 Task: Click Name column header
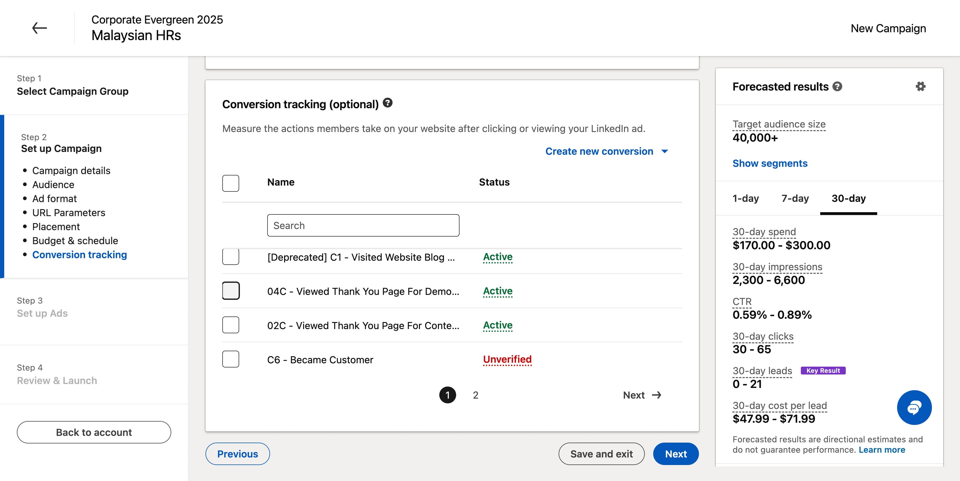coord(281,182)
